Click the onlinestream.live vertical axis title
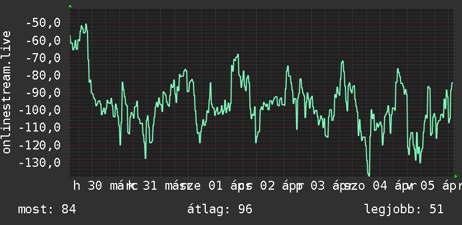The height and width of the screenshot is (225, 462). [x=6, y=92]
